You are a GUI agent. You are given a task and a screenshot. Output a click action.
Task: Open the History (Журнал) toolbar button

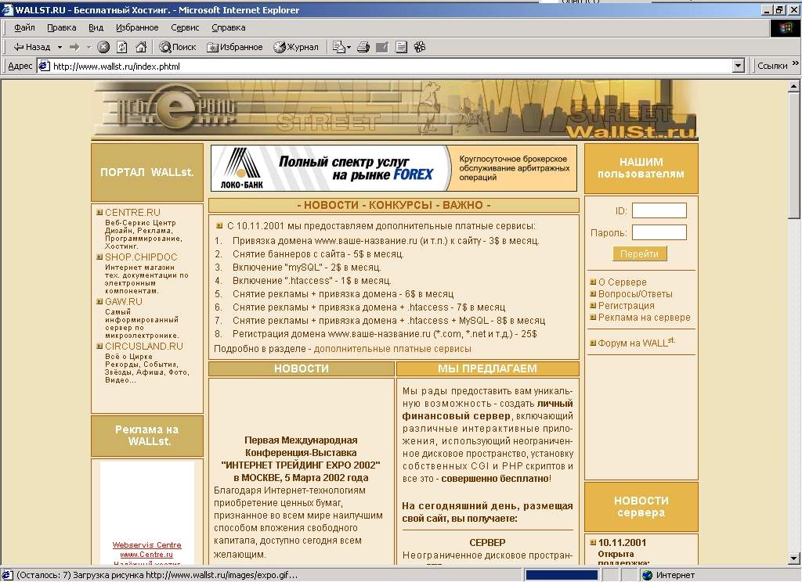click(296, 47)
